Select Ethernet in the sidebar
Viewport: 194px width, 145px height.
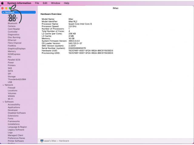coord(12,40)
